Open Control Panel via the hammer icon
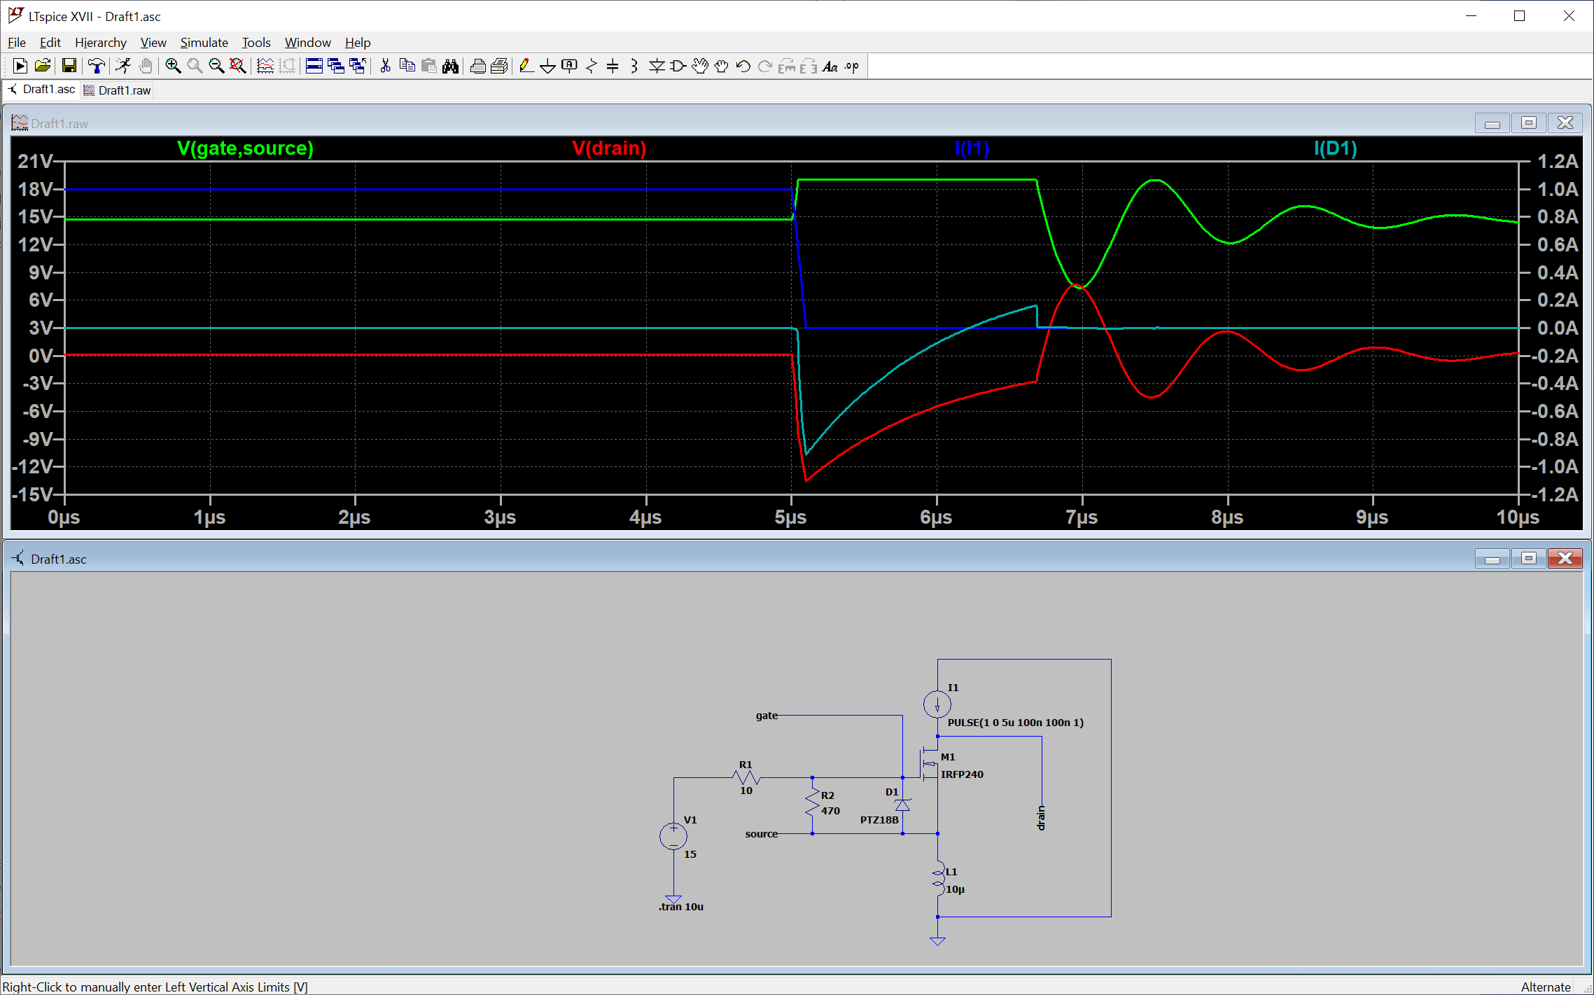This screenshot has width=1594, height=995. (96, 66)
